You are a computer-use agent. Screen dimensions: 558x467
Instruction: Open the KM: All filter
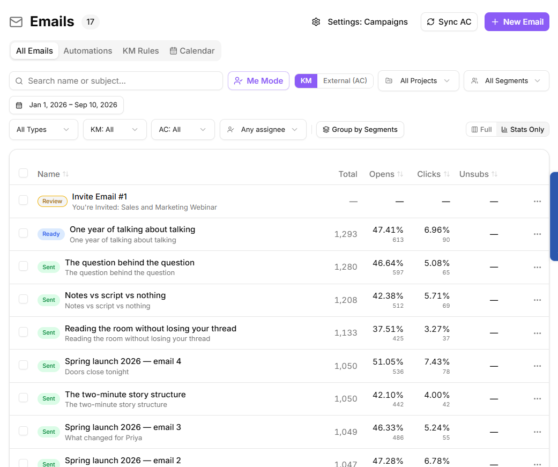[115, 130]
